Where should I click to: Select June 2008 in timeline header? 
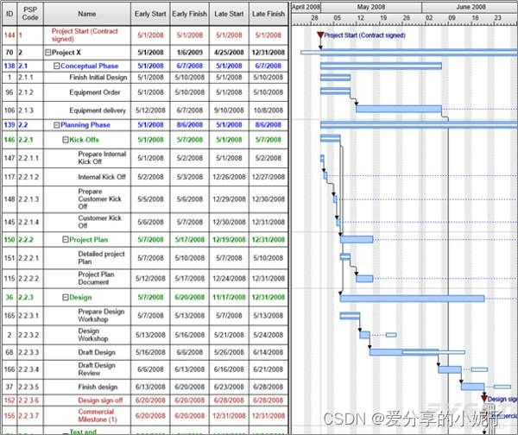click(x=471, y=6)
